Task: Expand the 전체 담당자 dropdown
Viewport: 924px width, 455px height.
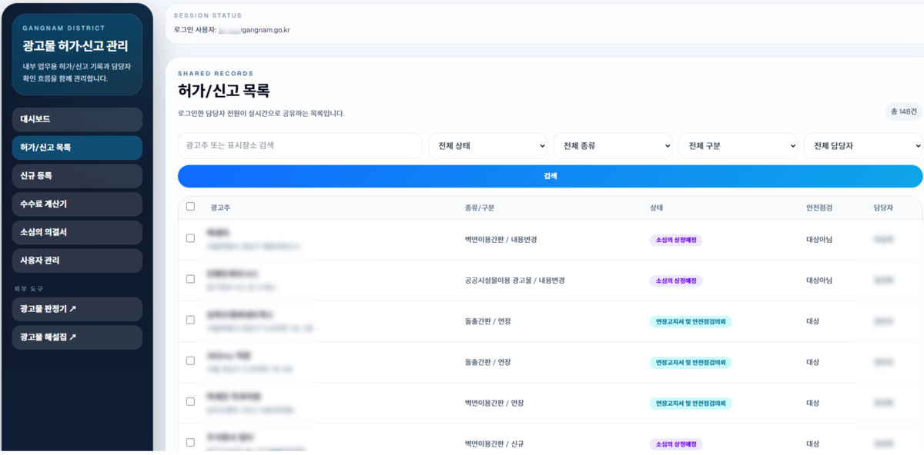Action: click(x=863, y=145)
